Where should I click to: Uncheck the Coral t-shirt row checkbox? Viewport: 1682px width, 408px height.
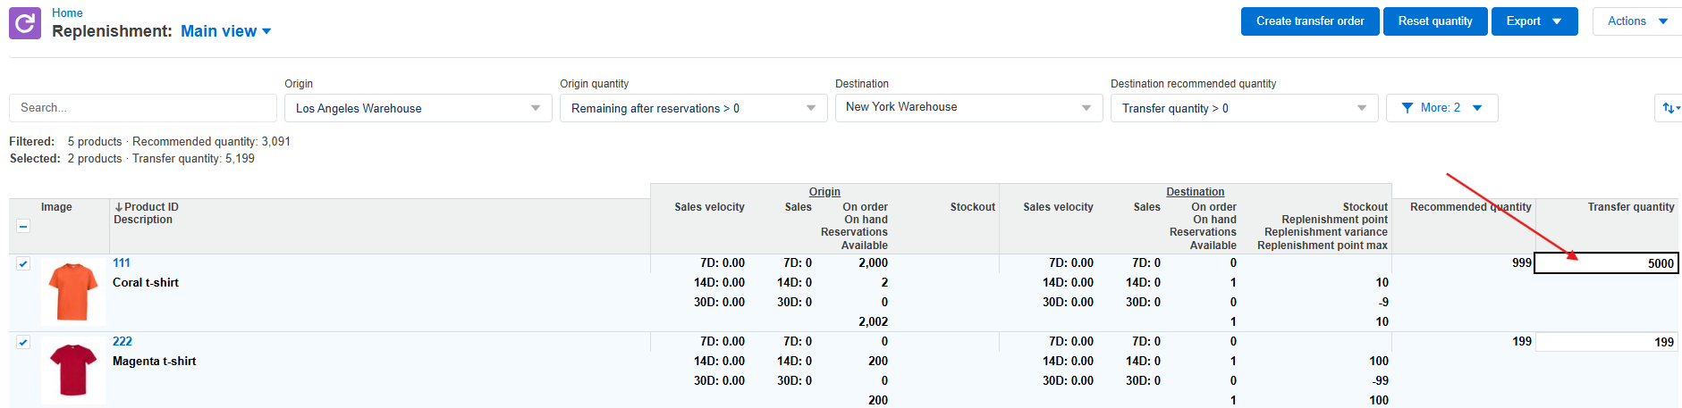click(x=23, y=264)
